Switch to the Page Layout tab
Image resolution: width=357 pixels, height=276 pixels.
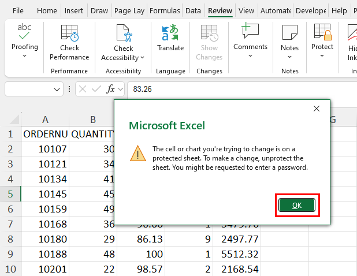(x=129, y=11)
